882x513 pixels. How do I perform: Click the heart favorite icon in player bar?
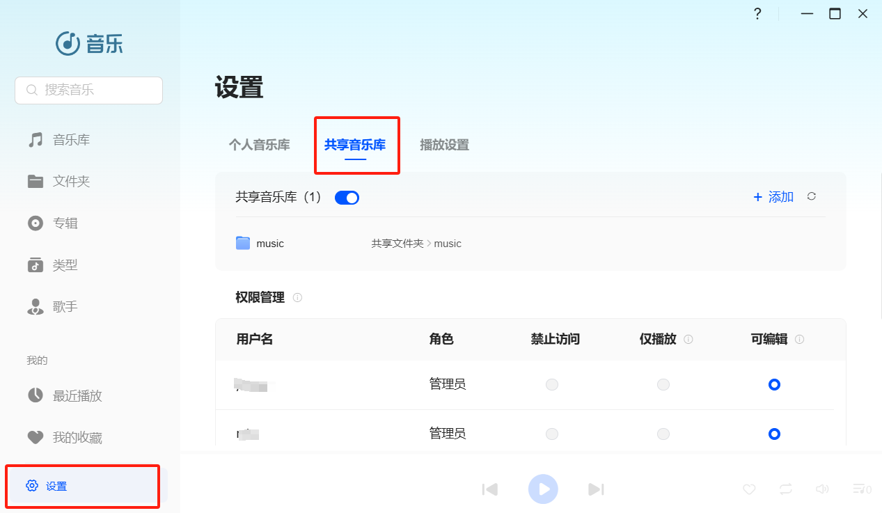749,489
